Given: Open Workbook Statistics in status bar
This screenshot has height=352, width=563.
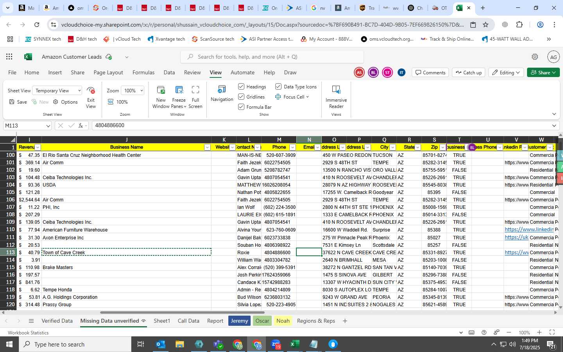Looking at the screenshot, I should (28, 333).
